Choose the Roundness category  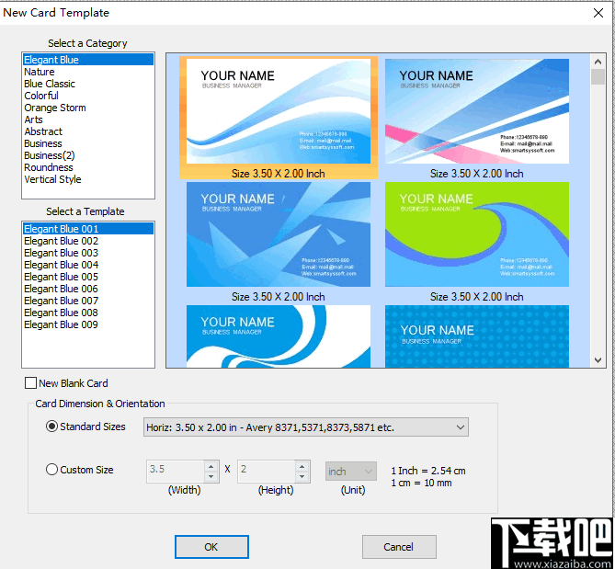point(88,167)
